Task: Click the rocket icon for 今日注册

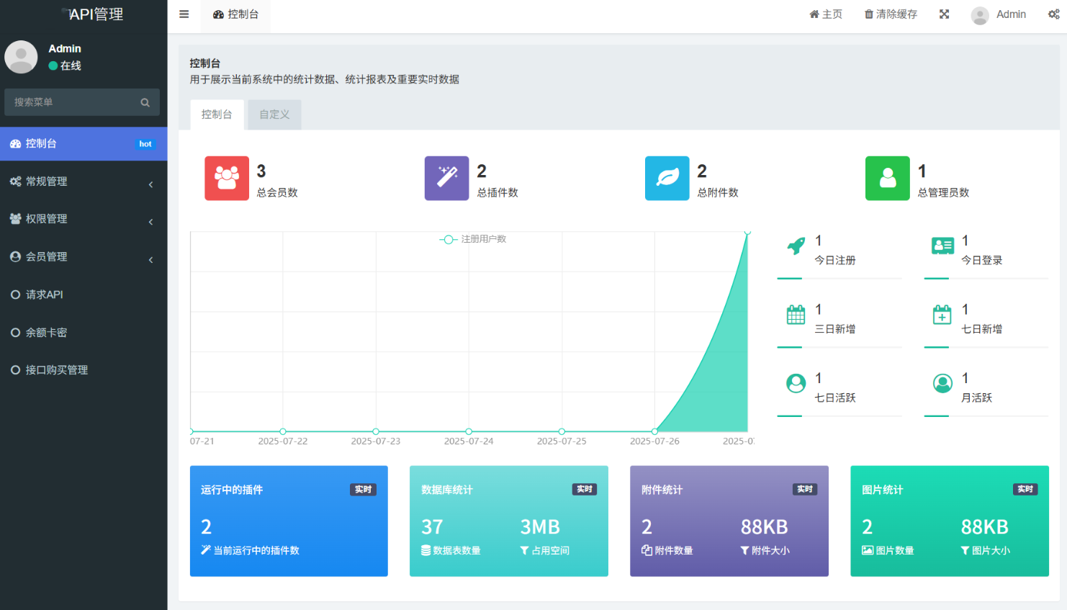Action: coord(796,246)
